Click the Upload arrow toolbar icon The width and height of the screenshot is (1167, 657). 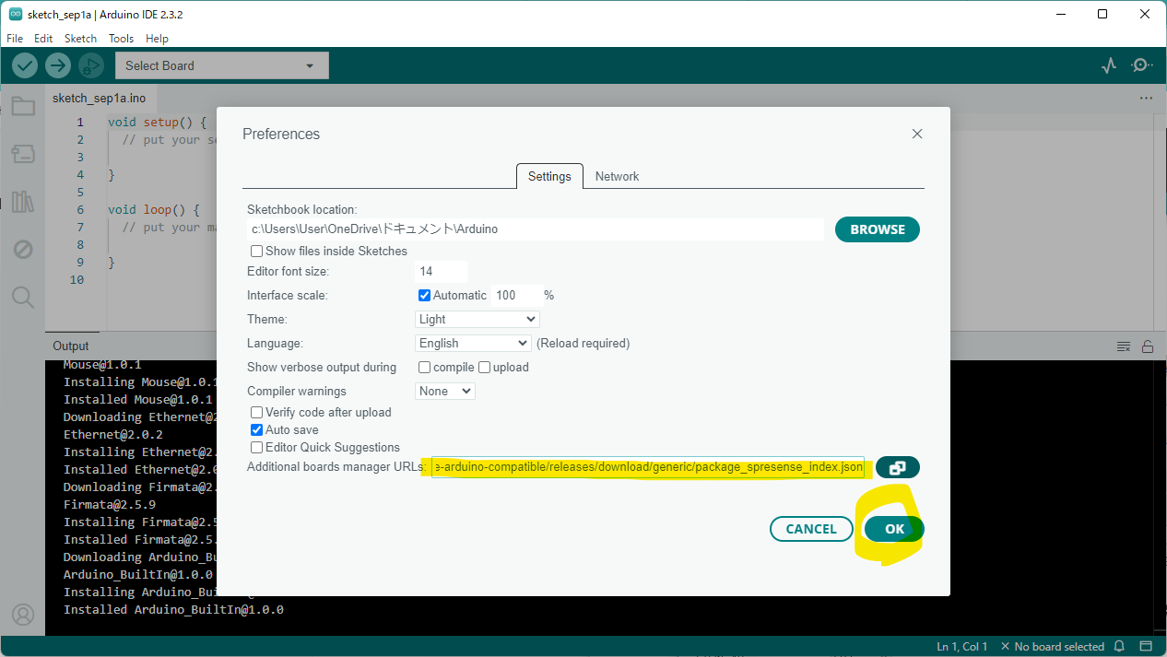(x=58, y=65)
